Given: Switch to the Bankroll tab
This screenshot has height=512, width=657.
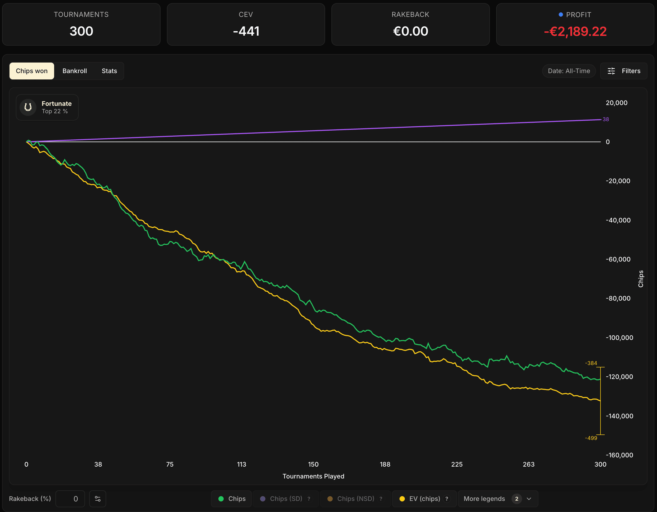Looking at the screenshot, I should [x=75, y=71].
